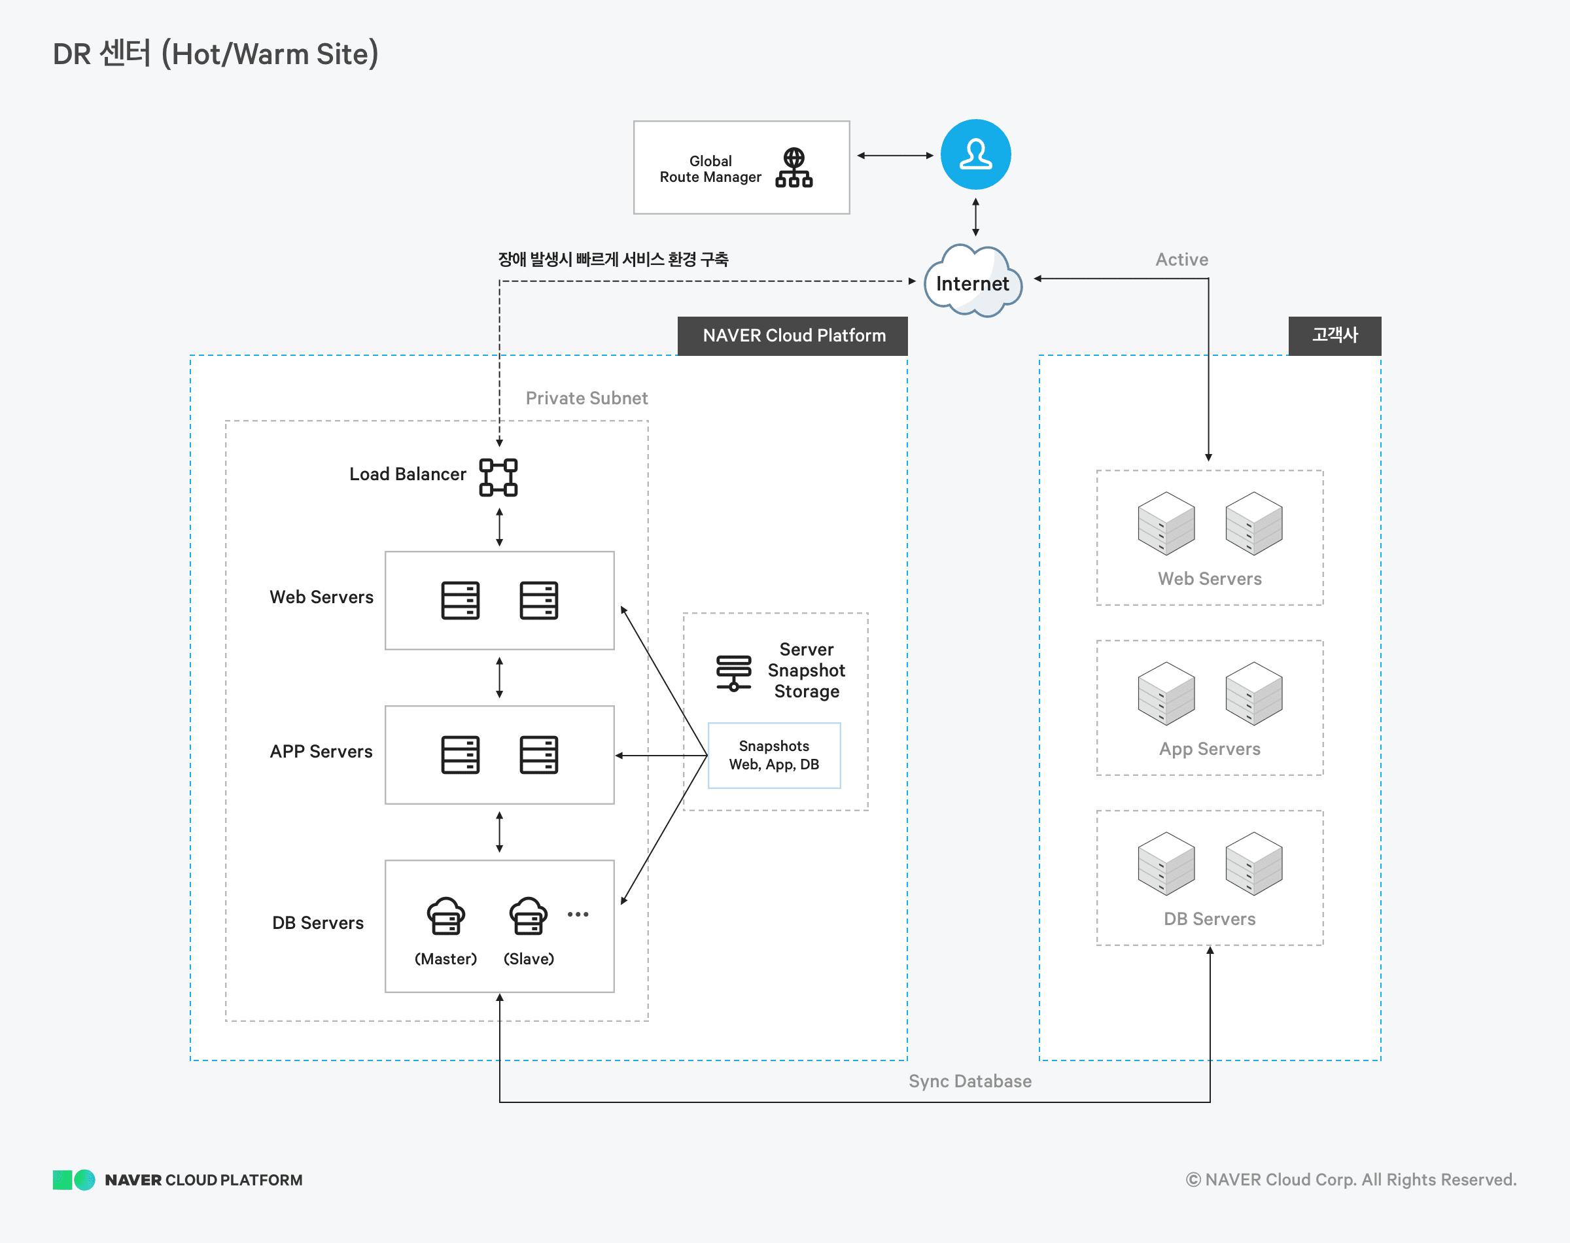Select the first APP Servers rack icon
The height and width of the screenshot is (1243, 1570).
coord(461,755)
